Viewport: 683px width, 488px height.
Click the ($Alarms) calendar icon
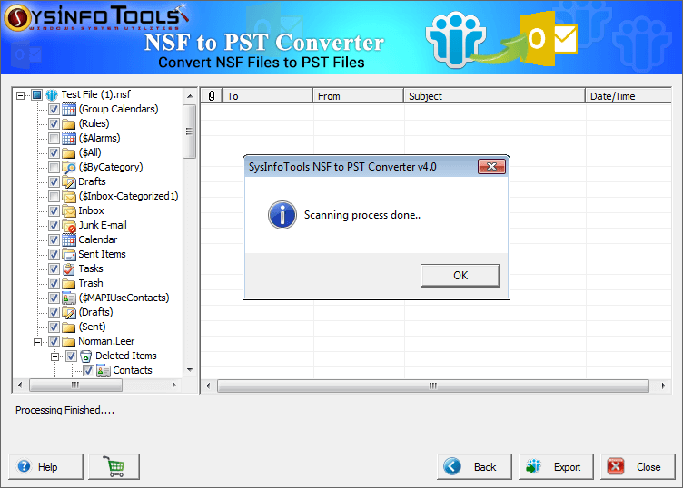69,138
